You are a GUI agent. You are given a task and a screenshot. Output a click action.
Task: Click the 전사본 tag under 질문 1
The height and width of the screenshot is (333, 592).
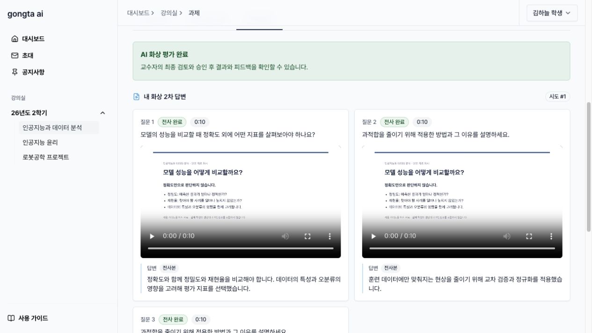169,268
